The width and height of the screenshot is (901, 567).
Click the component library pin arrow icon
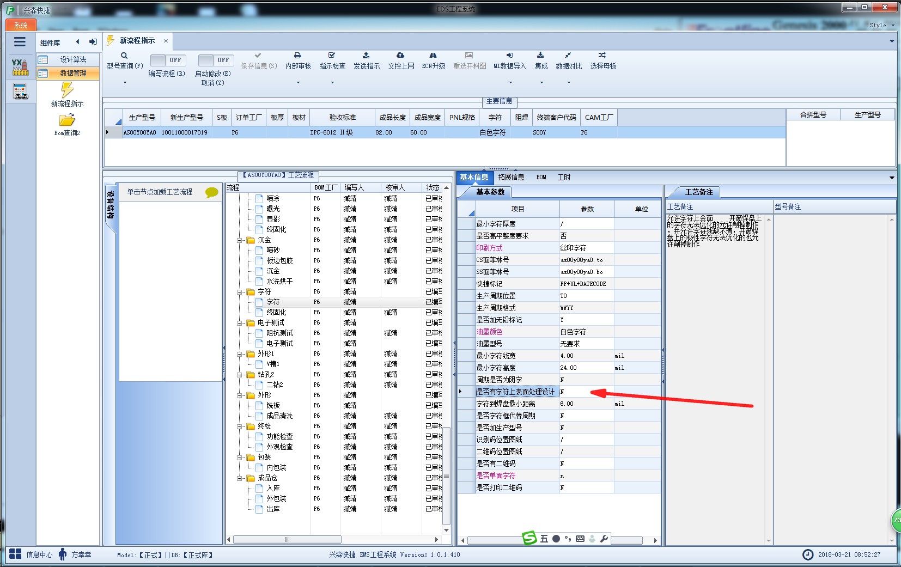tap(93, 42)
